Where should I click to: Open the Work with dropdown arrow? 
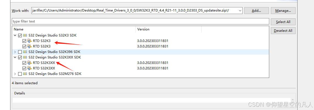[240, 11]
